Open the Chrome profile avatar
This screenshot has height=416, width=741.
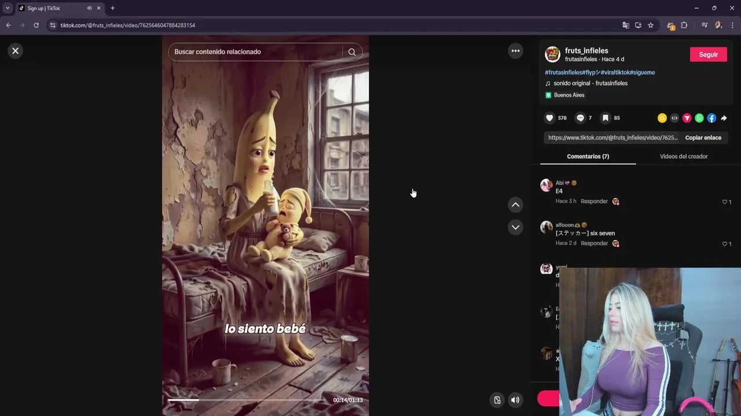click(718, 25)
